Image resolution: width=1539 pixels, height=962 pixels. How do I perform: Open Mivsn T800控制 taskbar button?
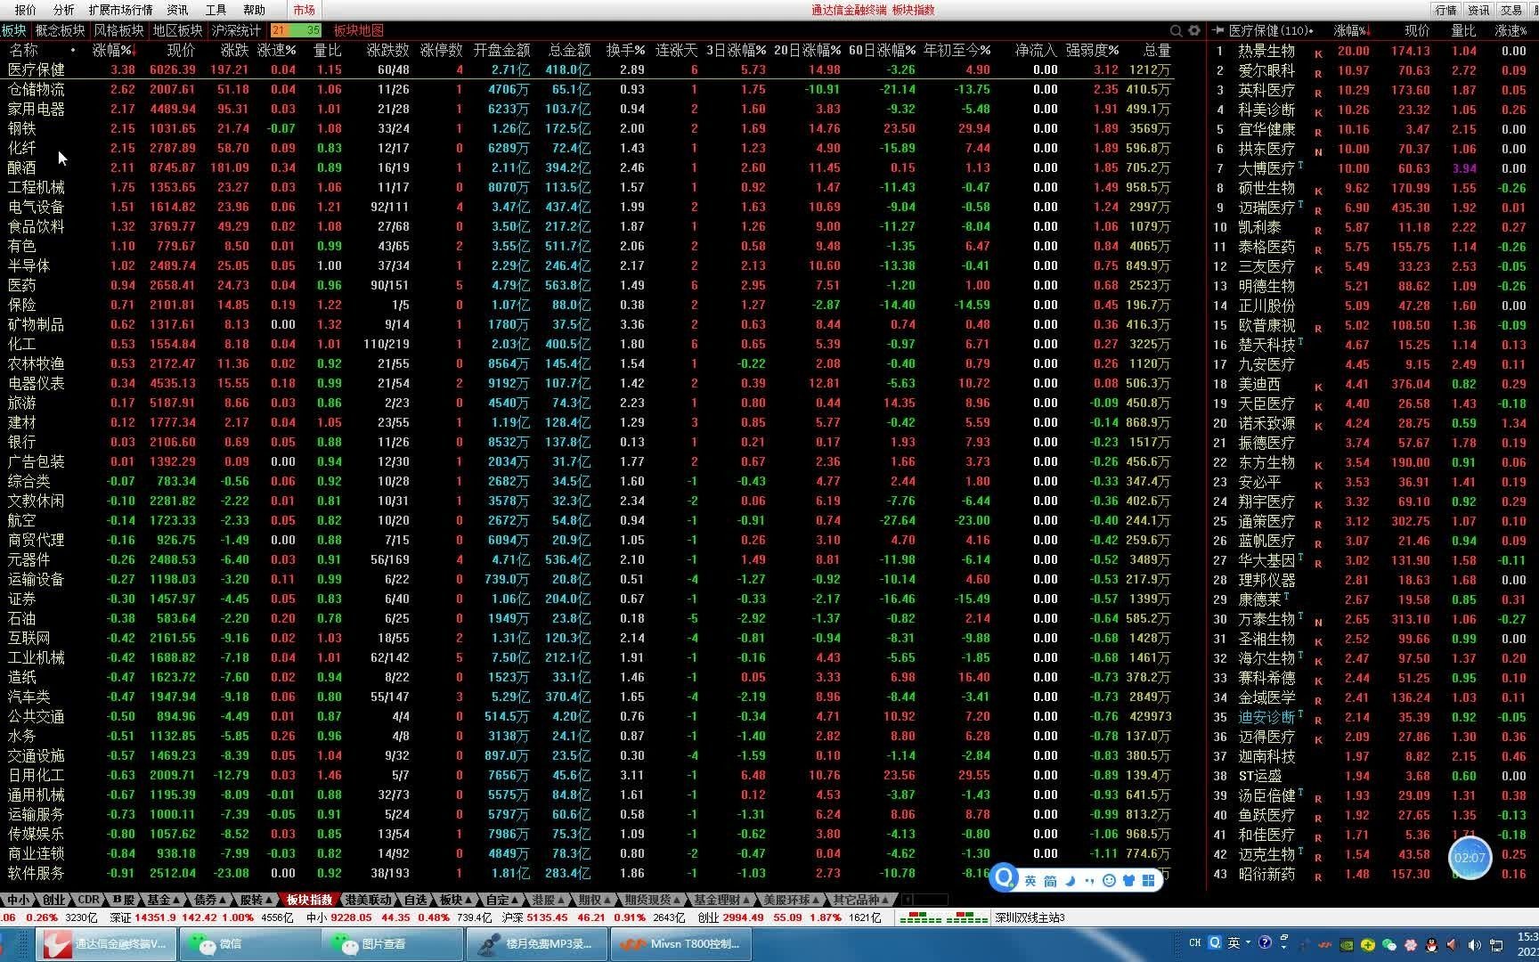coord(680,944)
